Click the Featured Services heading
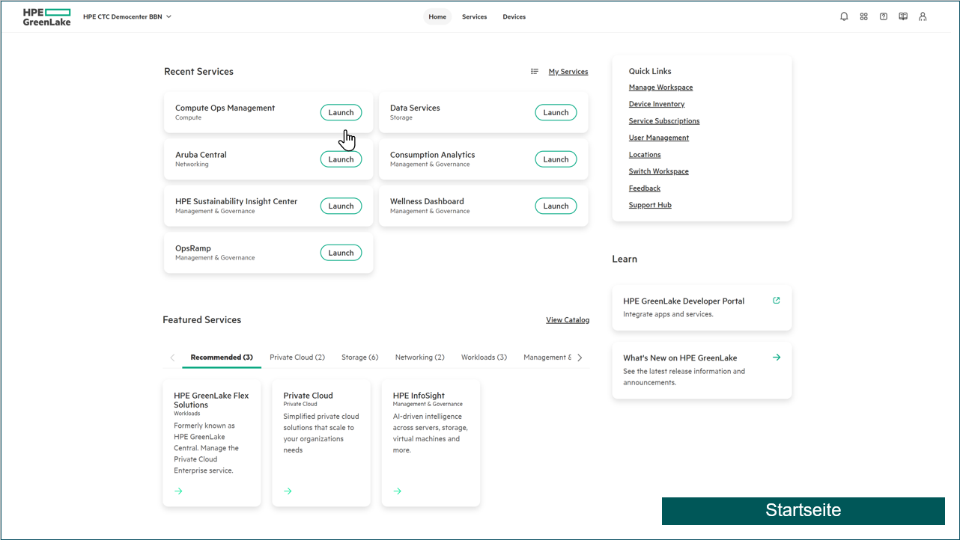The image size is (960, 540). pos(202,320)
